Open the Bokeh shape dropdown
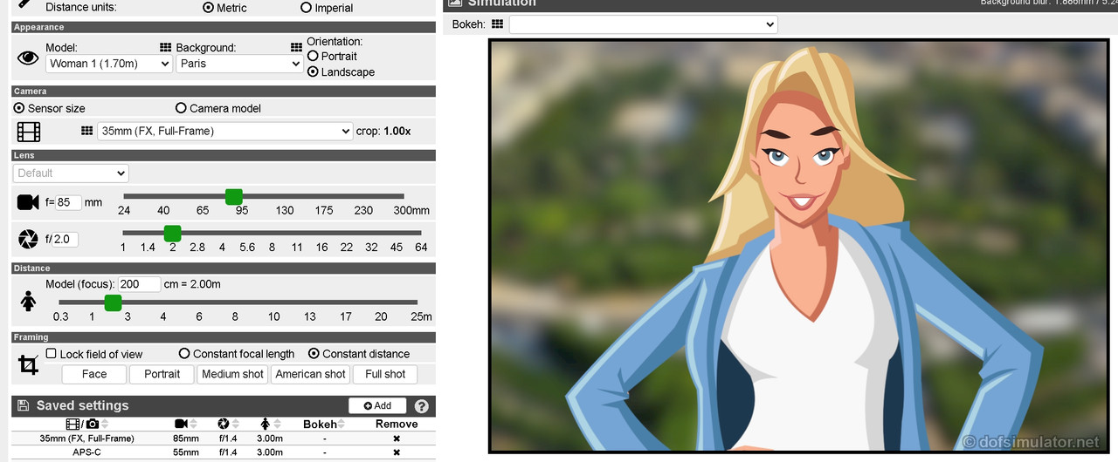The height and width of the screenshot is (462, 1118). tap(643, 24)
